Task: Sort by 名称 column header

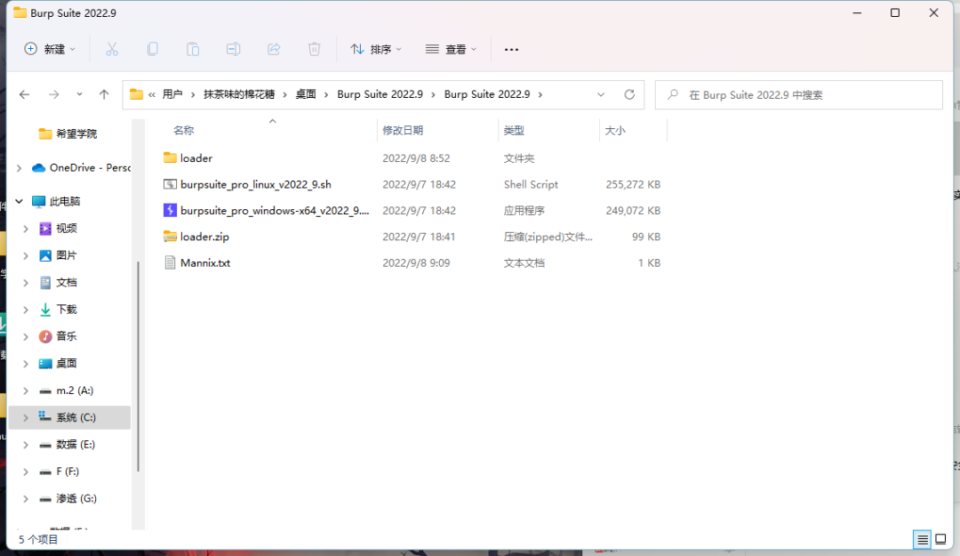Action: [x=184, y=130]
